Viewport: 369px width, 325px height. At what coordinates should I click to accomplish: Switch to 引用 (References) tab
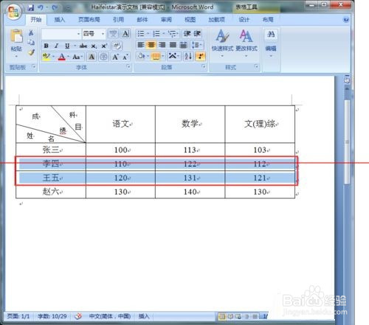tap(118, 20)
